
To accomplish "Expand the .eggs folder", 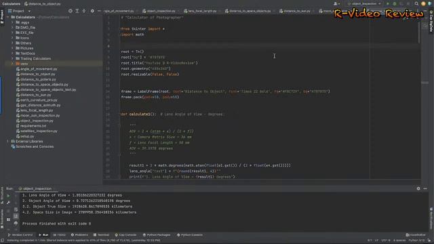I will click(12, 22).
